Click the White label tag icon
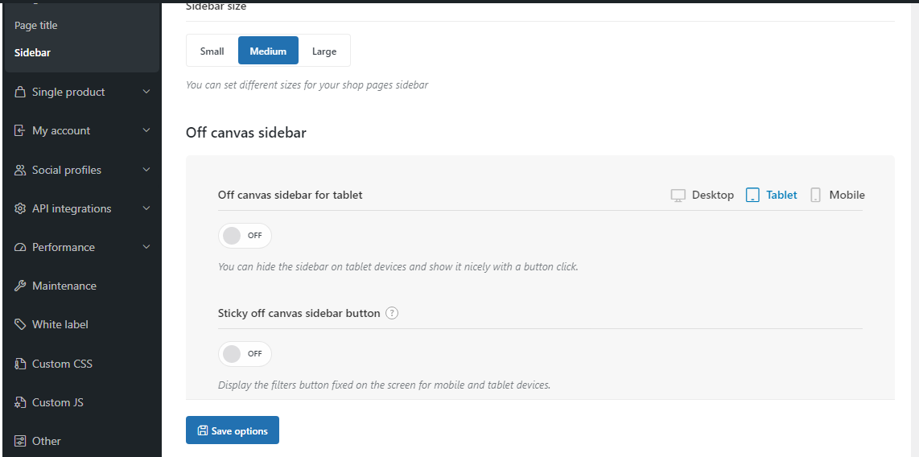 20,324
